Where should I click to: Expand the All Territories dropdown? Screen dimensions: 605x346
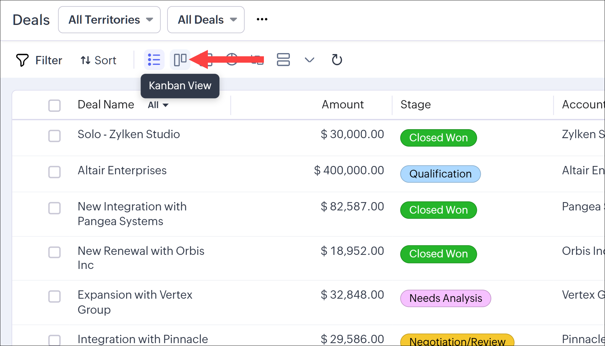(x=109, y=20)
